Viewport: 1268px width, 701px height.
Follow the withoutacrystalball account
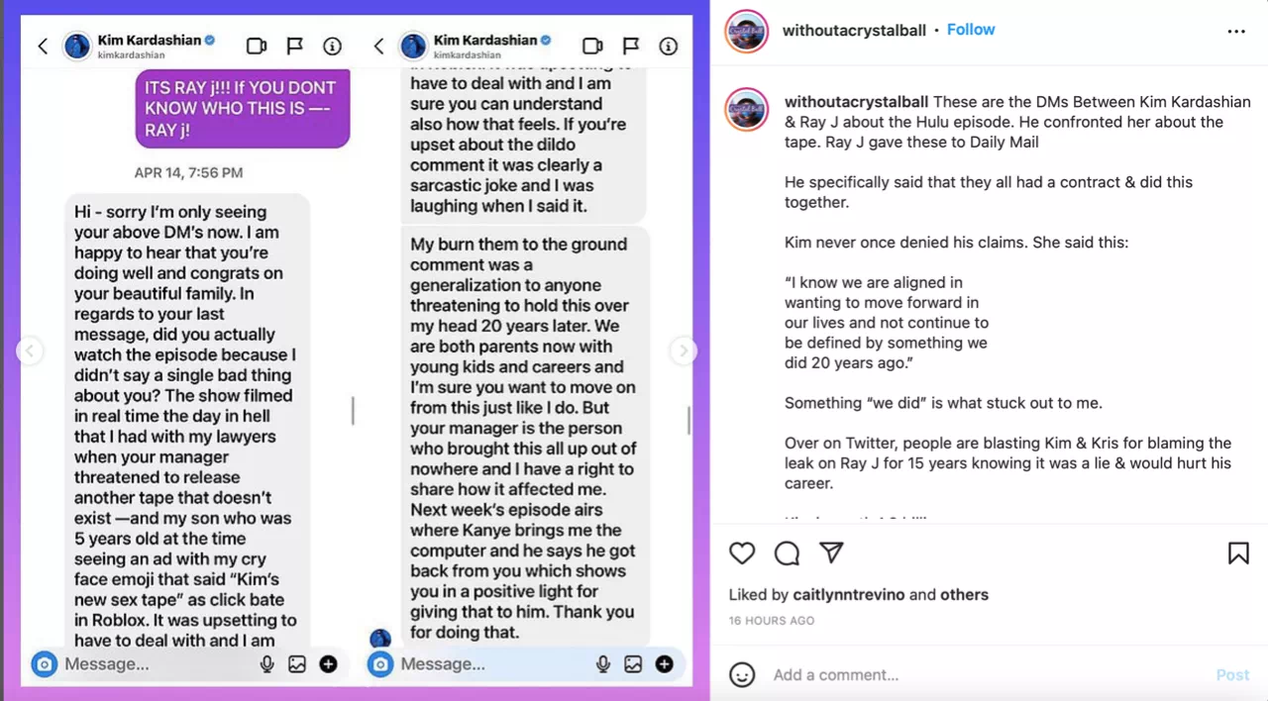pyautogui.click(x=971, y=30)
